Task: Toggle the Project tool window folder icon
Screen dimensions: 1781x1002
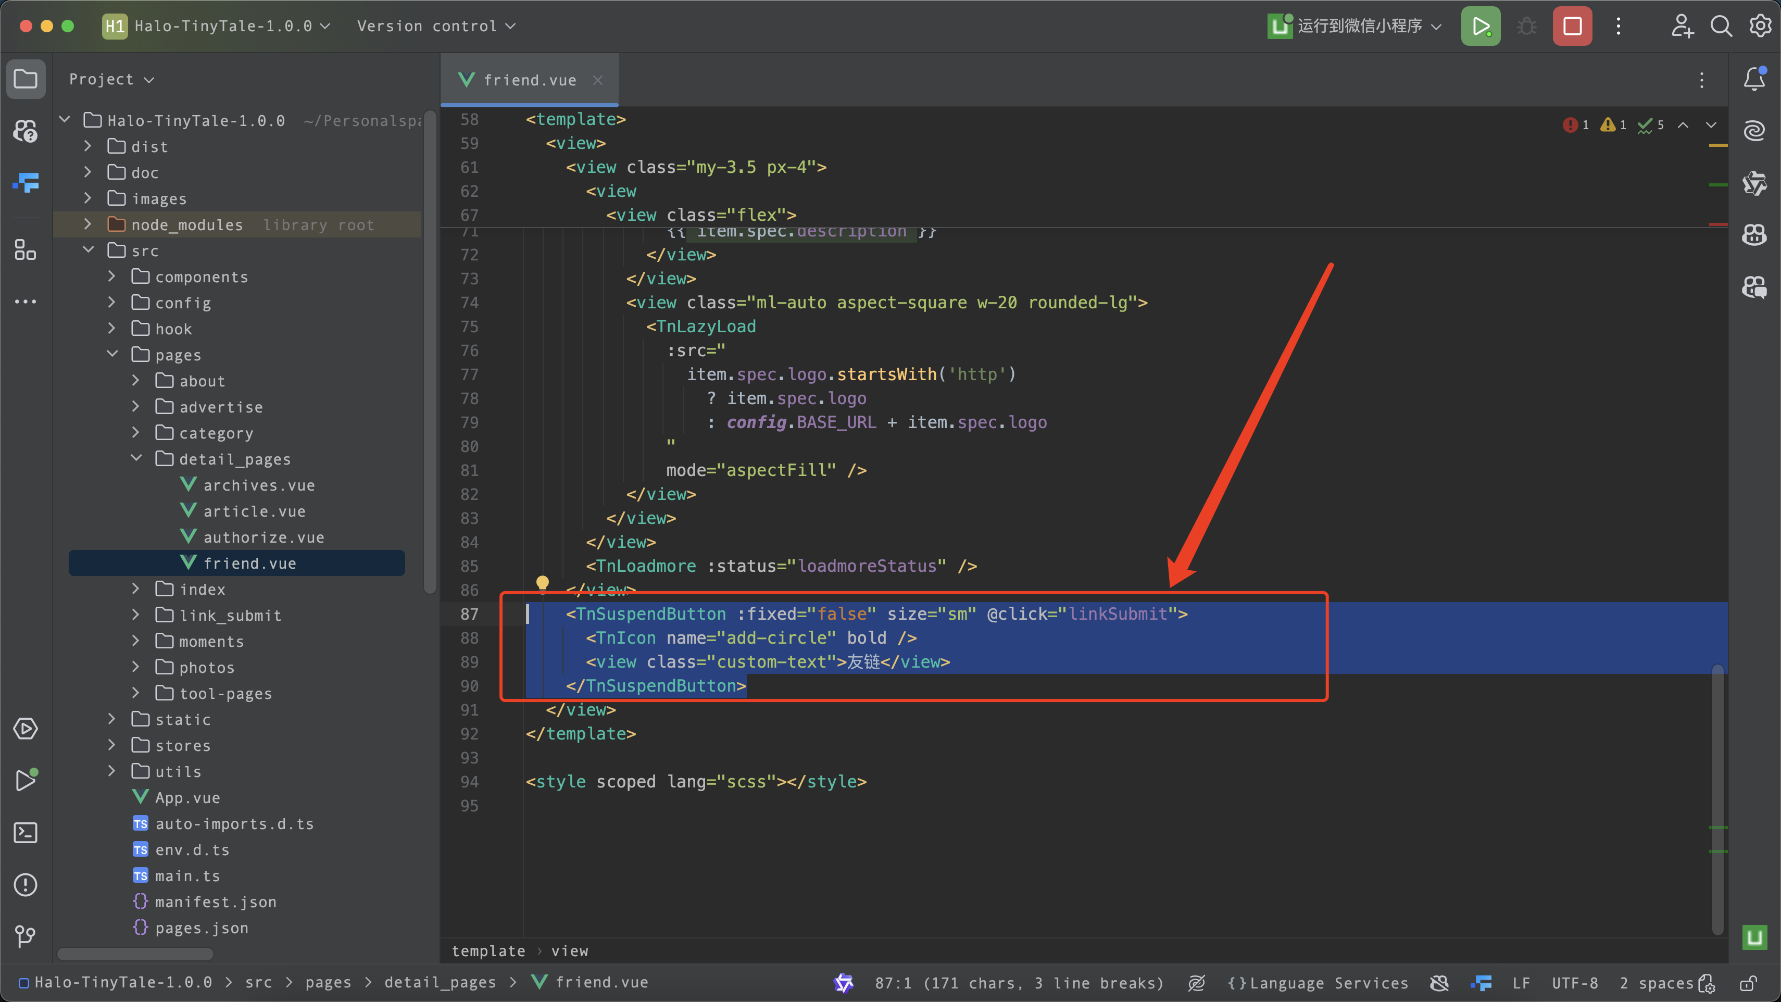Action: pyautogui.click(x=26, y=79)
